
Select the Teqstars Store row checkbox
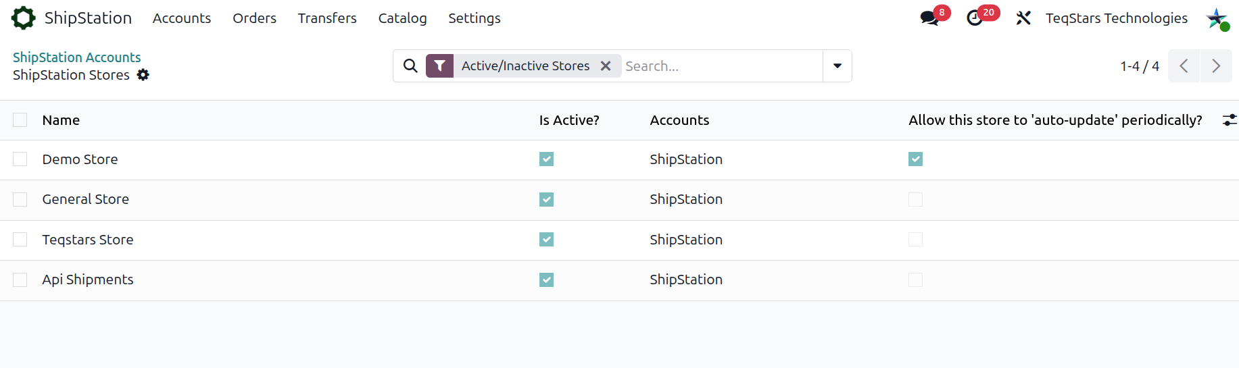coord(20,240)
